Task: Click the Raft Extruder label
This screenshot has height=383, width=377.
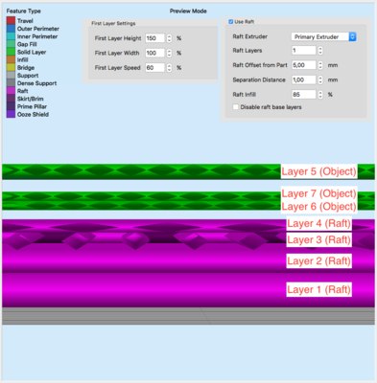Action: [250, 36]
